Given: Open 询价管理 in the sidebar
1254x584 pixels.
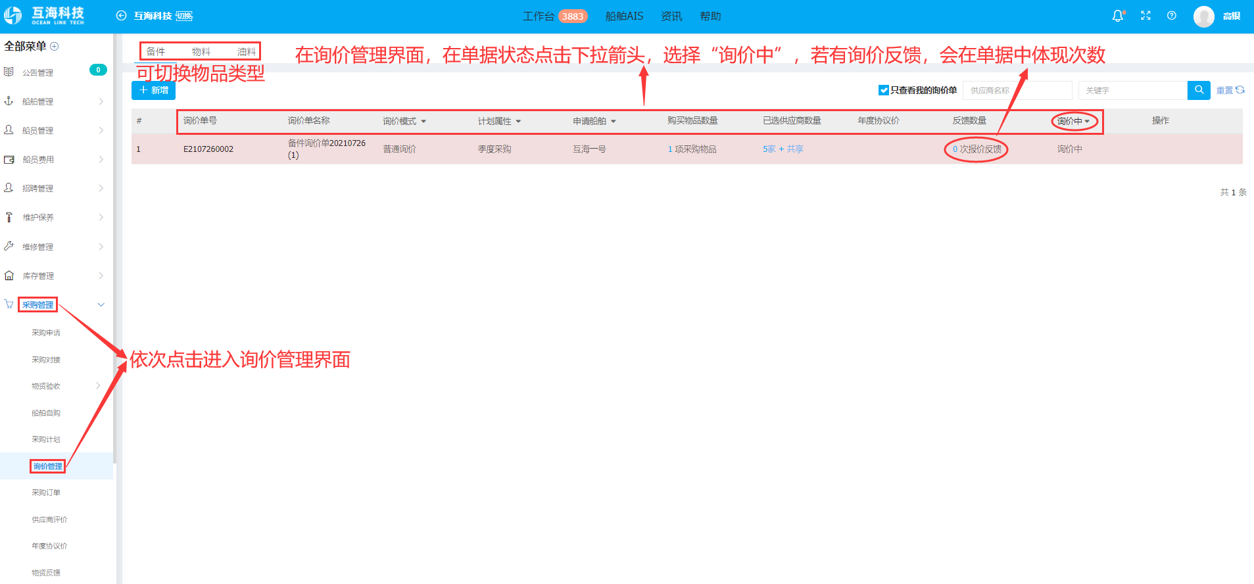Looking at the screenshot, I should [48, 466].
